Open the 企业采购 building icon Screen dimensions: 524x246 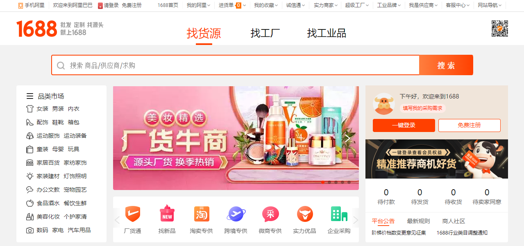339,214
